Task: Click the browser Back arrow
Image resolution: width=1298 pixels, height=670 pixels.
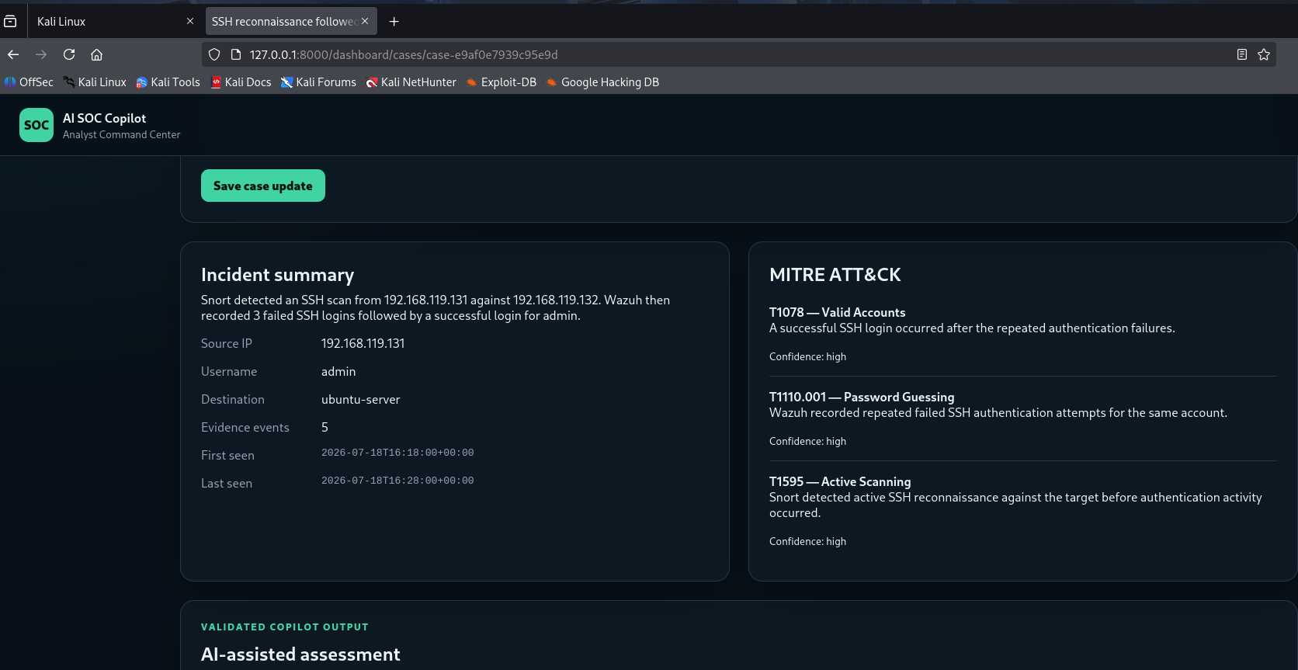Action: click(x=13, y=54)
